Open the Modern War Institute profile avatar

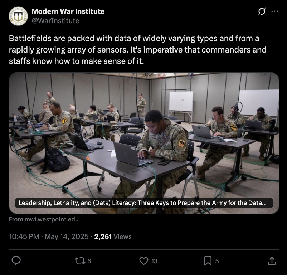coord(18,16)
